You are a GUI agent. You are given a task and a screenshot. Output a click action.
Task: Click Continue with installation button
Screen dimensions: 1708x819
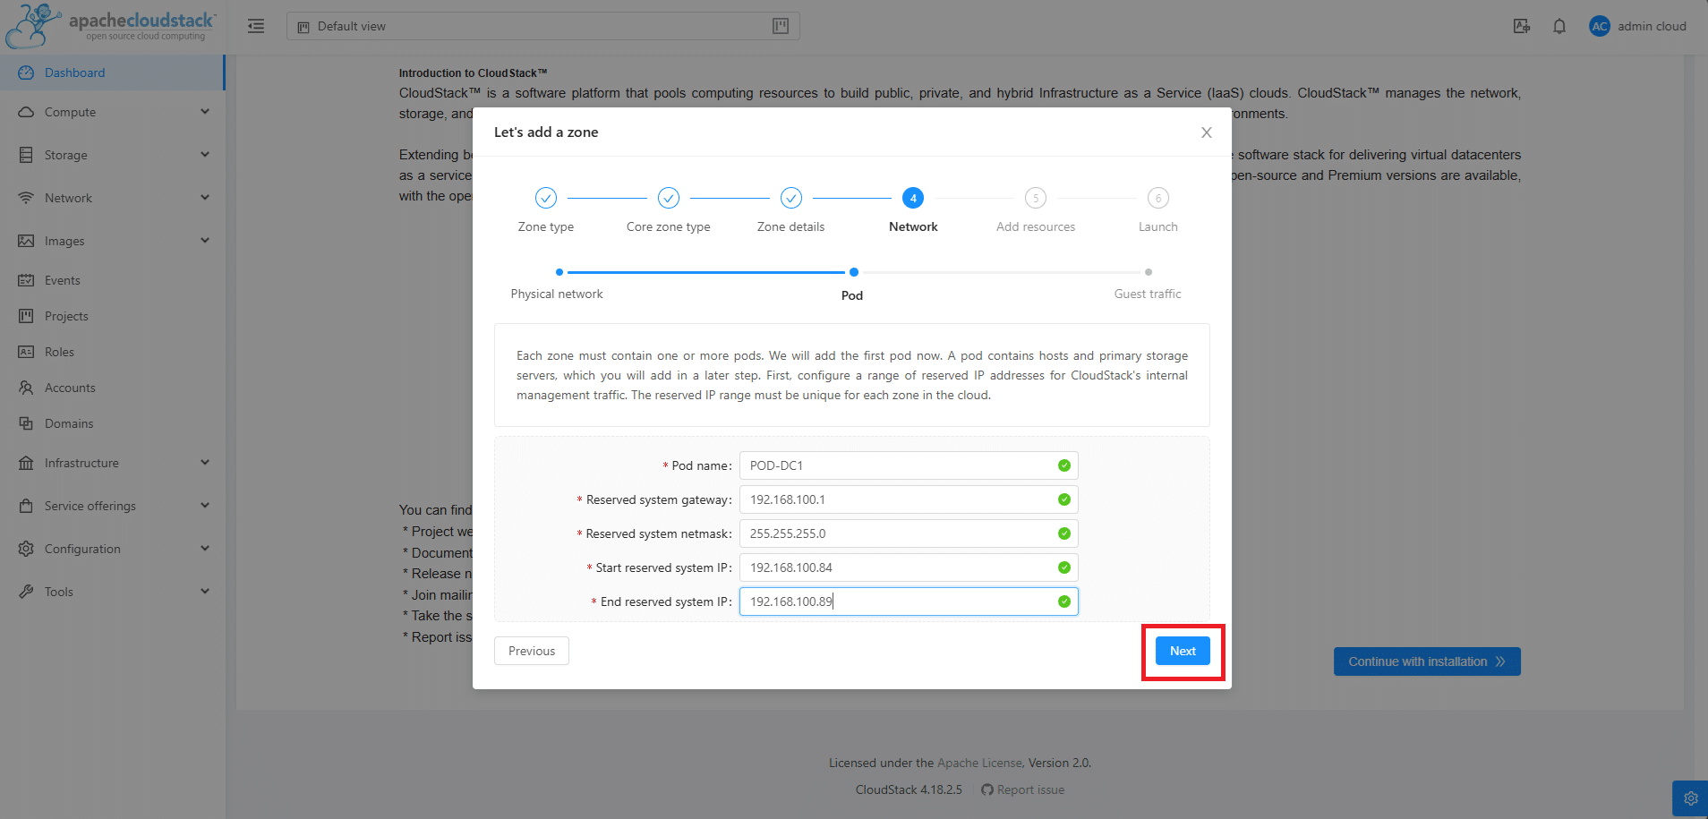click(1427, 661)
